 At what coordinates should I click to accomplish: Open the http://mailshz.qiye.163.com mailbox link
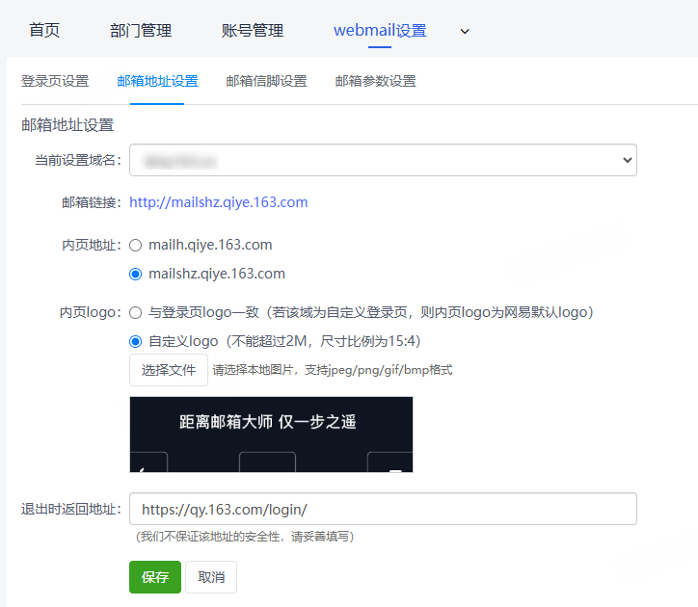[x=219, y=202]
